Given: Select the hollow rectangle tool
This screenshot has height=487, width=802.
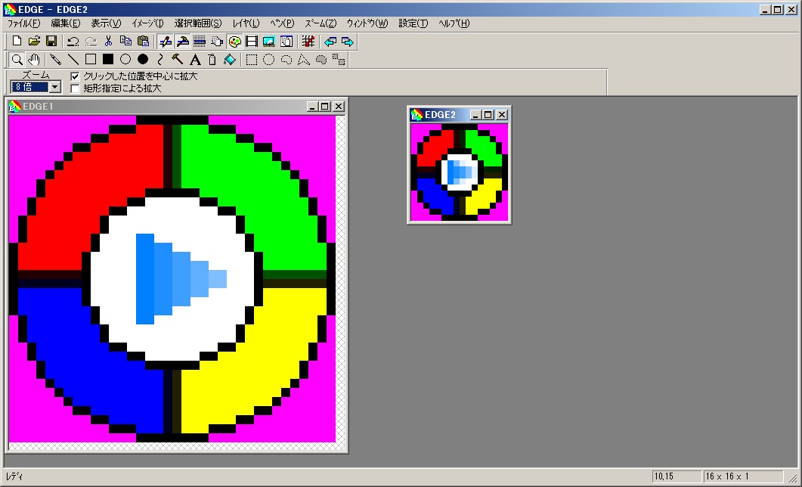Looking at the screenshot, I should (91, 60).
